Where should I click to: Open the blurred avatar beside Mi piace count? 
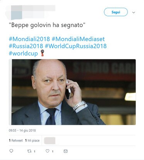tap(50, 141)
